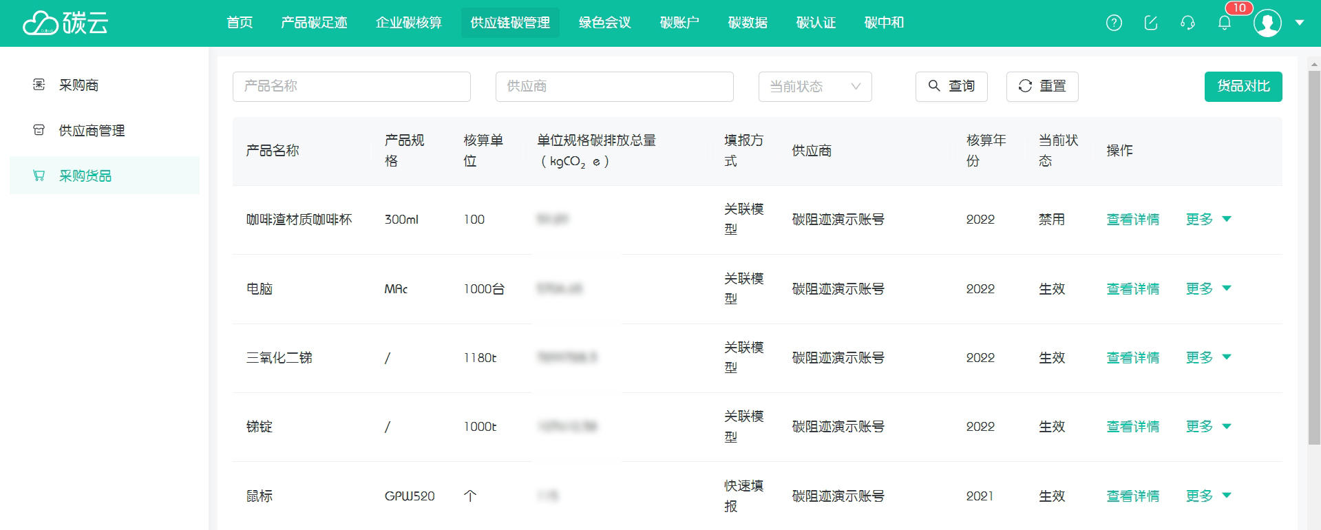This screenshot has height=530, width=1321.
Task: Switch to 产品碳足迹 menu tab
Action: (314, 23)
